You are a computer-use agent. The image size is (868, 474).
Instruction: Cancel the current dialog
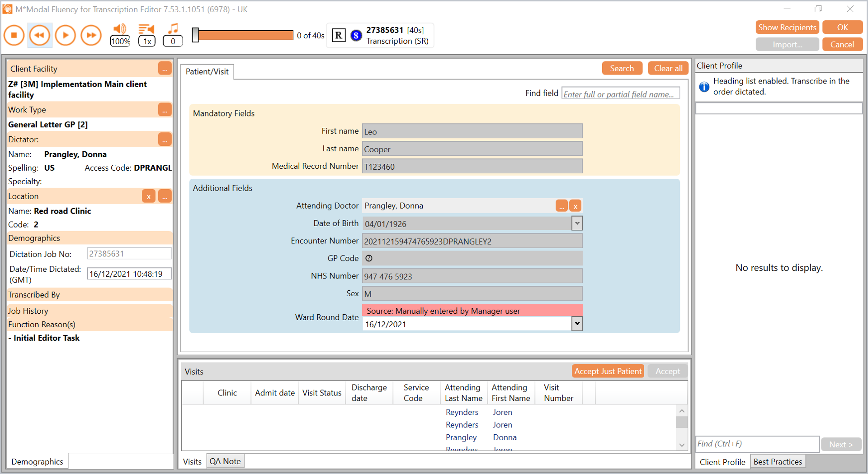(842, 44)
